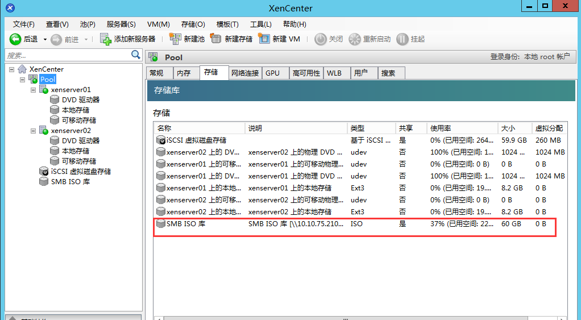Open the Forward history dropdown arrow
Screen dimensions: 581x320
pyautogui.click(x=86, y=39)
